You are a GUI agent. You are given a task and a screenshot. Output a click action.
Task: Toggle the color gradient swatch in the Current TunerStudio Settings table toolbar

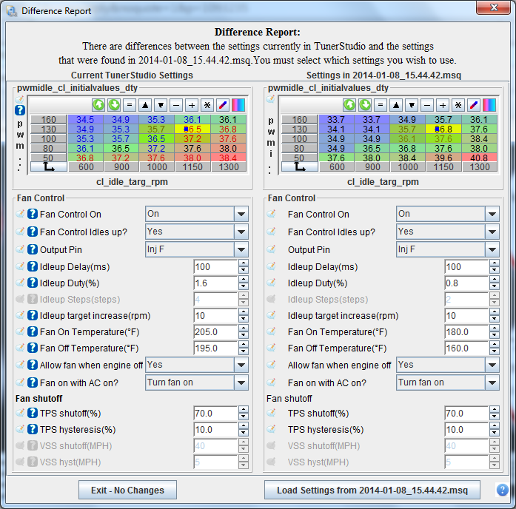pos(238,105)
